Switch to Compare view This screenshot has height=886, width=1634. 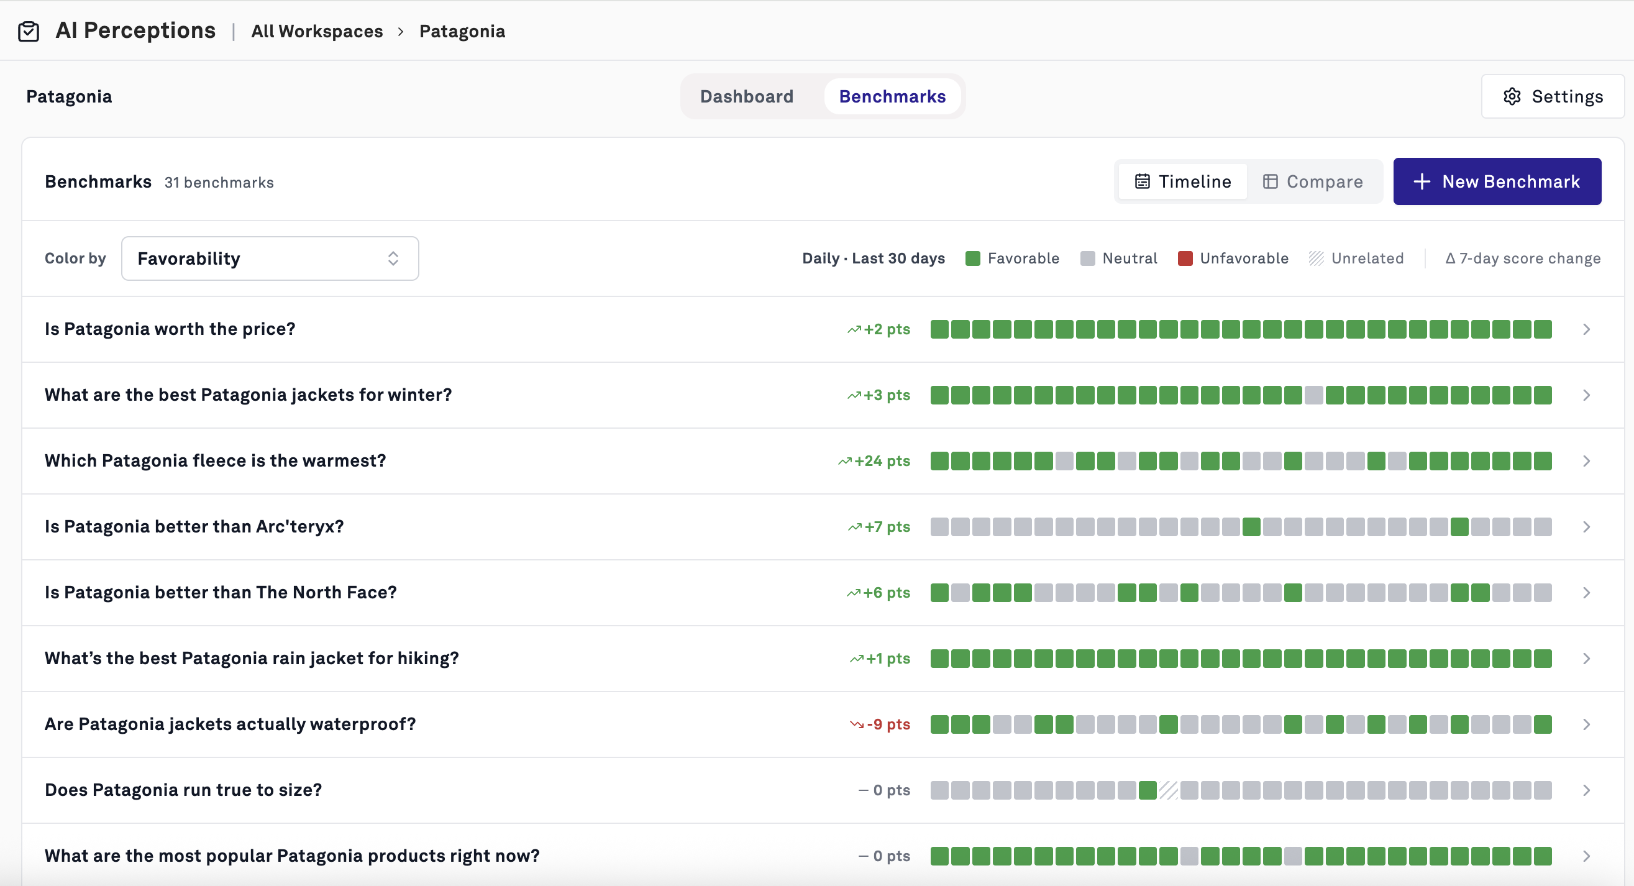coord(1312,181)
